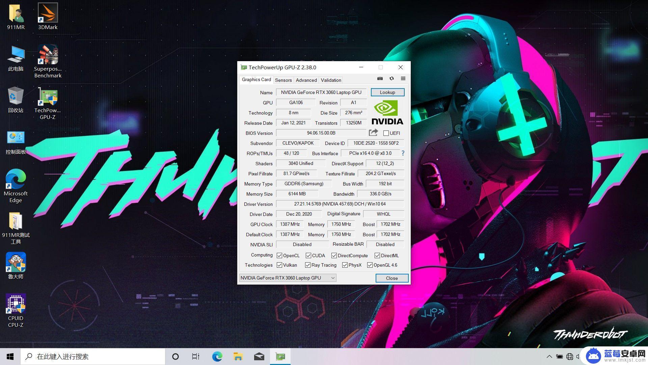Open File Explorer from taskbar

pos(238,357)
